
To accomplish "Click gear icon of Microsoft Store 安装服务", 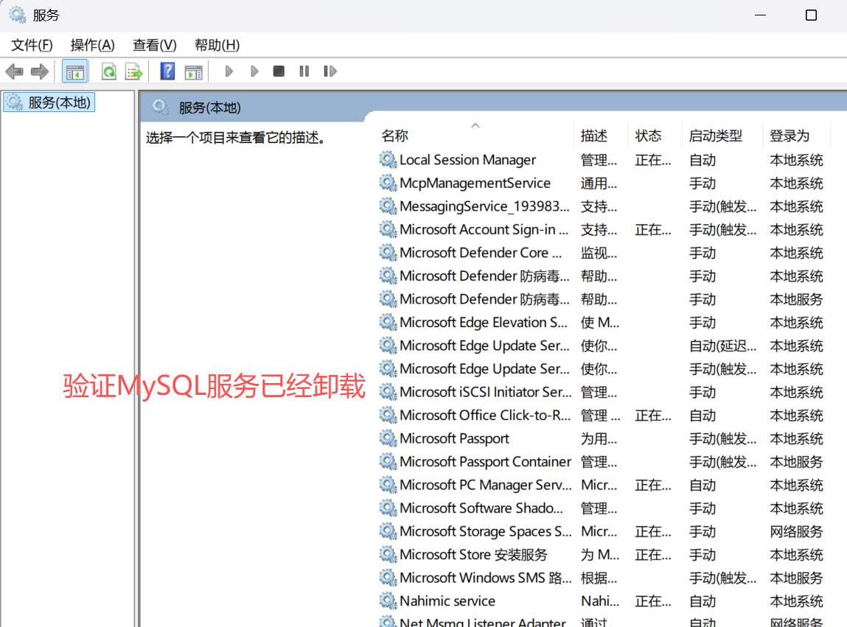I will [x=388, y=555].
